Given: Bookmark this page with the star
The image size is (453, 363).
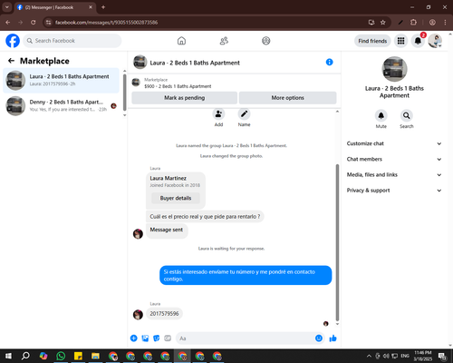Looking at the screenshot, I should (383, 23).
